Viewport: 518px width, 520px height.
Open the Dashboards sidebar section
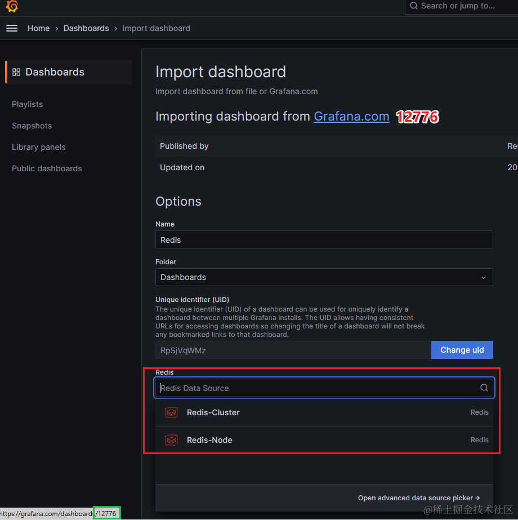coord(69,72)
